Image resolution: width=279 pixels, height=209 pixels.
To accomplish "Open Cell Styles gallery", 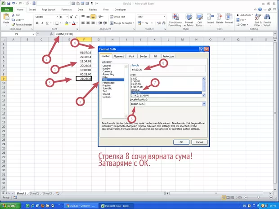I will (x=199, y=20).
